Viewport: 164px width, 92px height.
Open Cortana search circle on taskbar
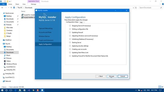point(6,90)
